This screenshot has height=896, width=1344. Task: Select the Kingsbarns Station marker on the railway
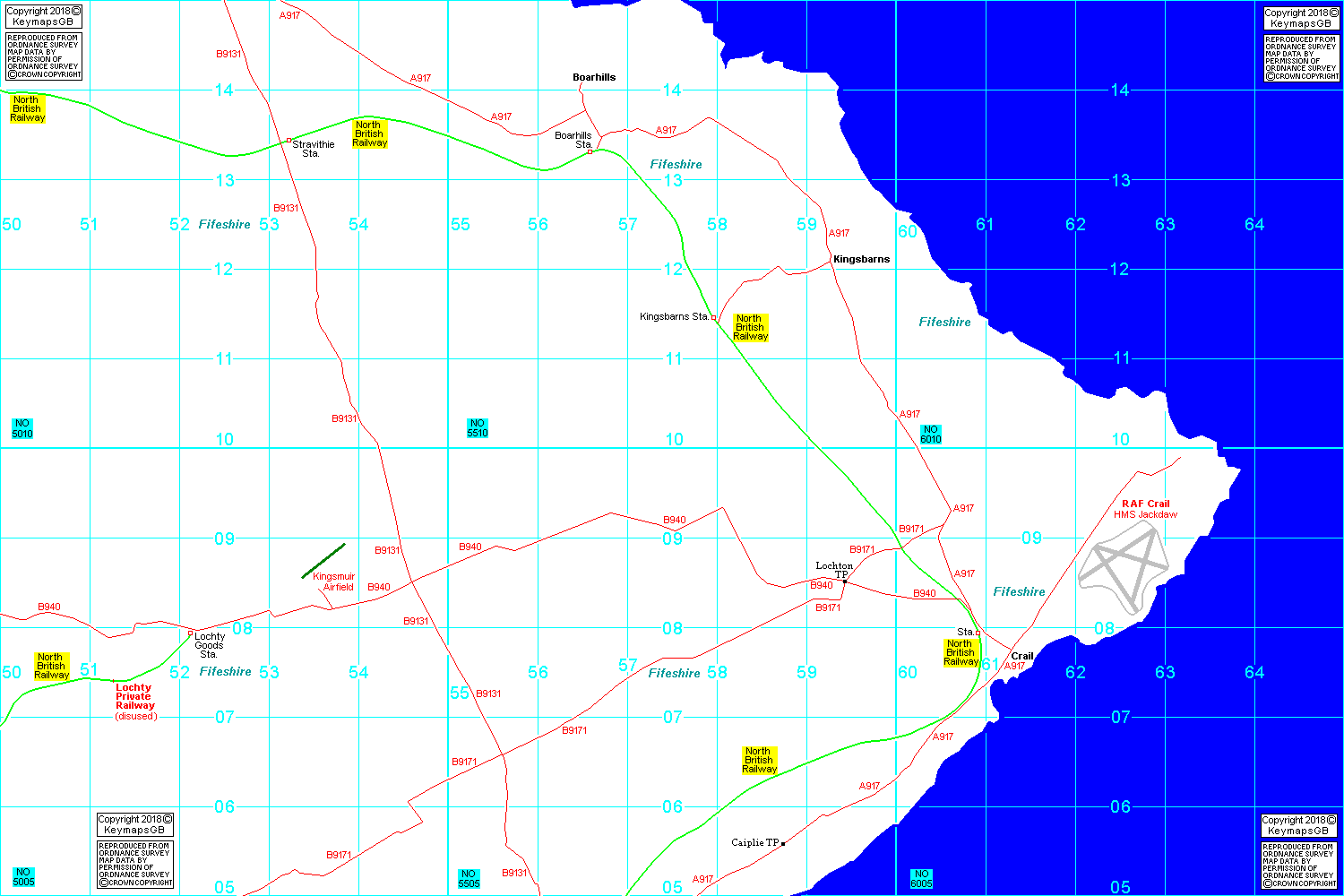(x=714, y=318)
